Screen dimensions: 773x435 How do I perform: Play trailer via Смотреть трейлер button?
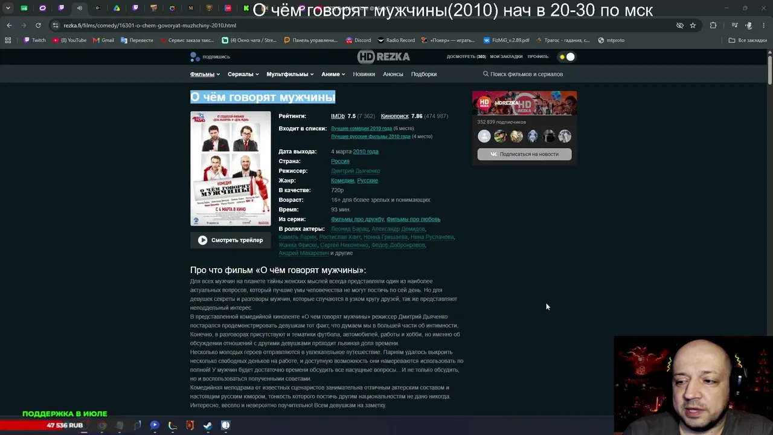(231, 240)
